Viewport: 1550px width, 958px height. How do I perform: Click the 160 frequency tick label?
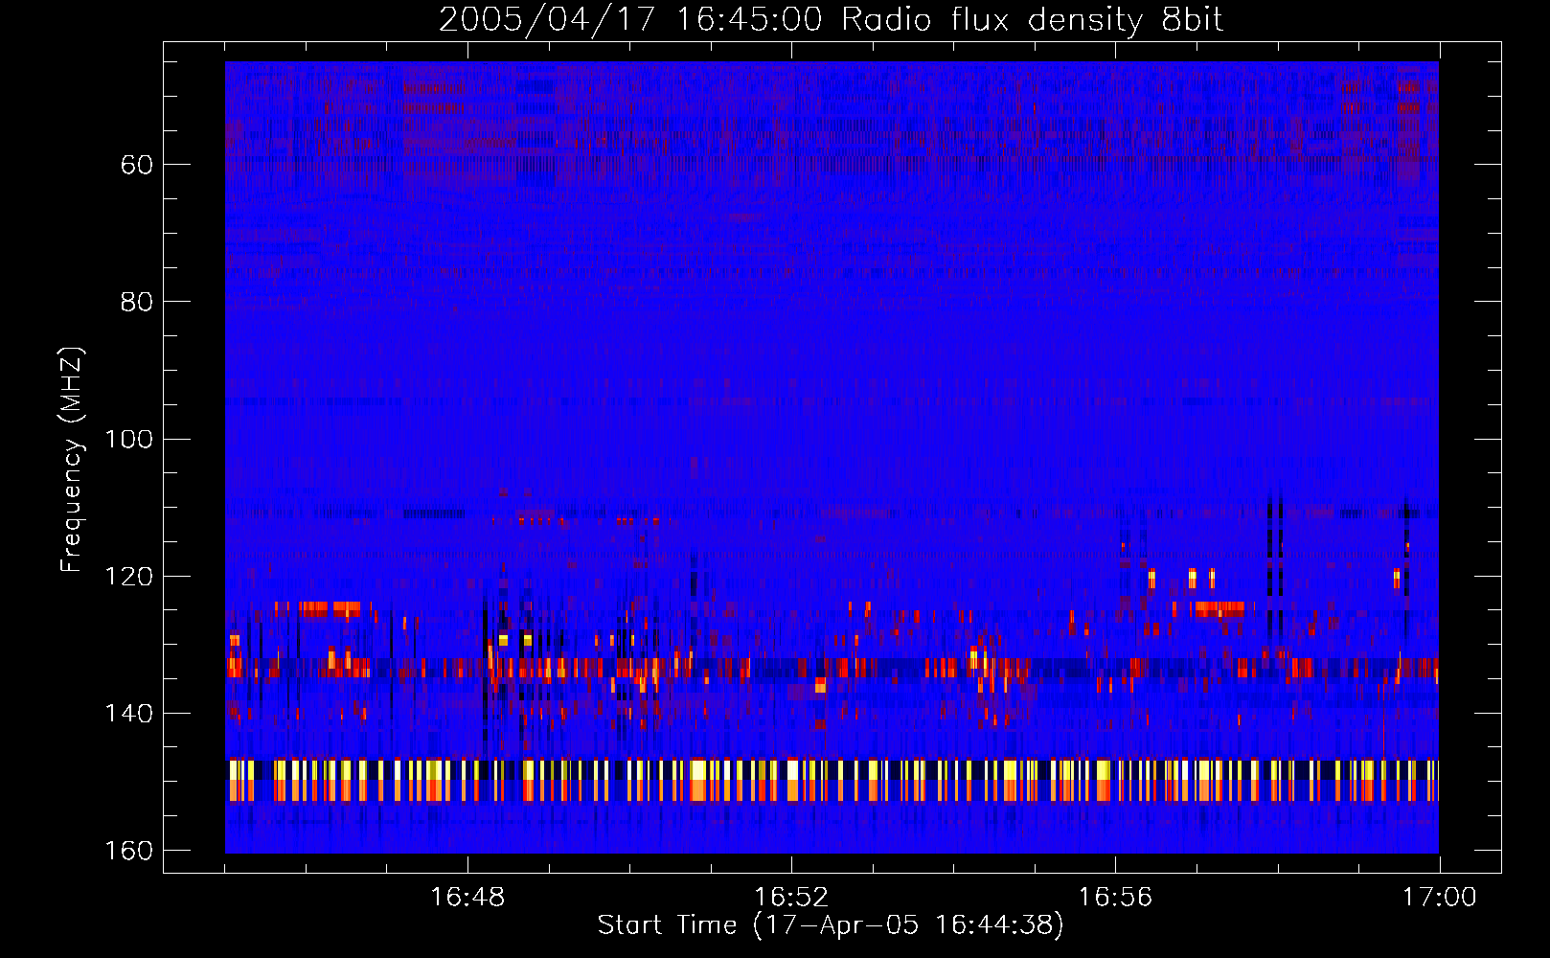128,851
